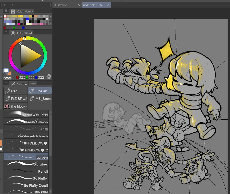Click the Color History scroll down arrow
The image size is (230, 194).
click(x=50, y=23)
